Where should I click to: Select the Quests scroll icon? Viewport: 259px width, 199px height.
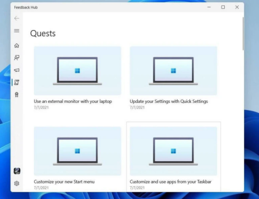pos(17,82)
